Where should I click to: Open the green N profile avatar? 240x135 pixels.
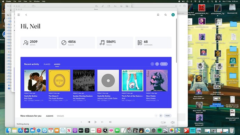173,15
